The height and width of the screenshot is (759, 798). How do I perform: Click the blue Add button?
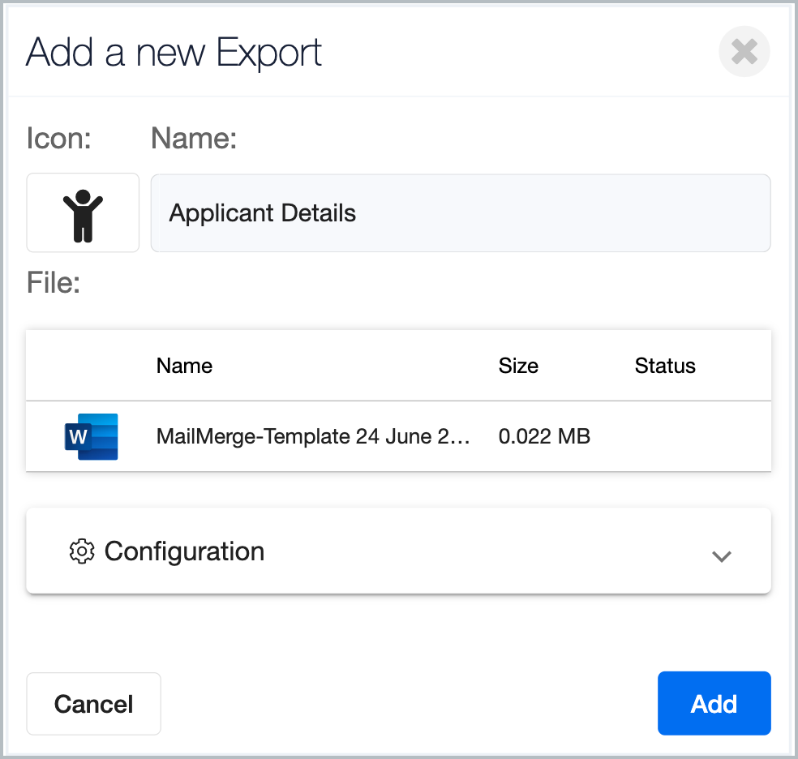point(714,704)
